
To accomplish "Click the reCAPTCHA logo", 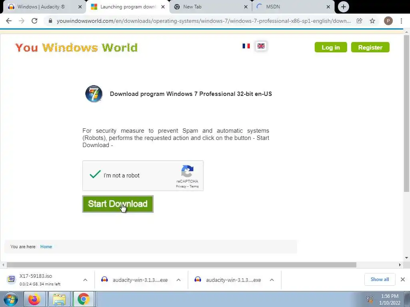I will click(x=187, y=171).
